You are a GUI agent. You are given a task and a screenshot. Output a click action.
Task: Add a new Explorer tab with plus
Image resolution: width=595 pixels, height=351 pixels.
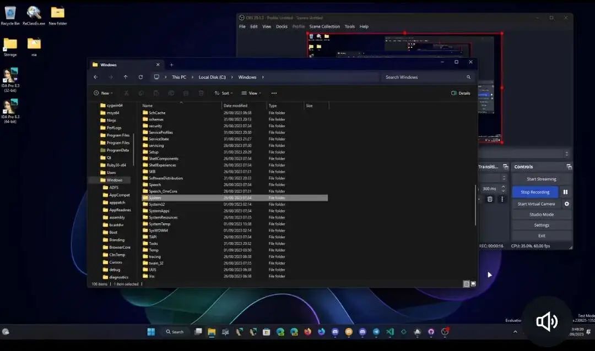click(171, 65)
